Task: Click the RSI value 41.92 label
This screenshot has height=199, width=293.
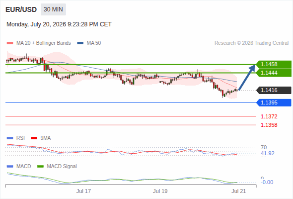Action: [x=267, y=154]
